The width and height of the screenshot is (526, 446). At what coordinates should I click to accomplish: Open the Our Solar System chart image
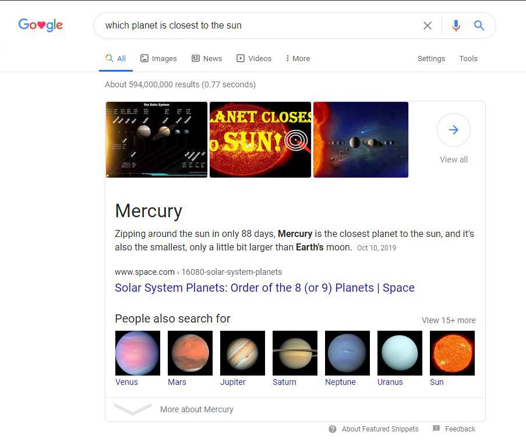click(156, 140)
